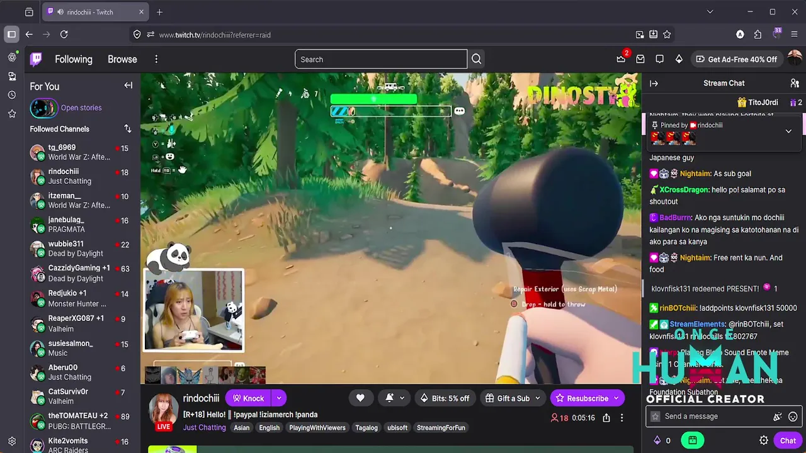Expand the notification bell dropdown
This screenshot has height=453, width=806.
(x=401, y=398)
